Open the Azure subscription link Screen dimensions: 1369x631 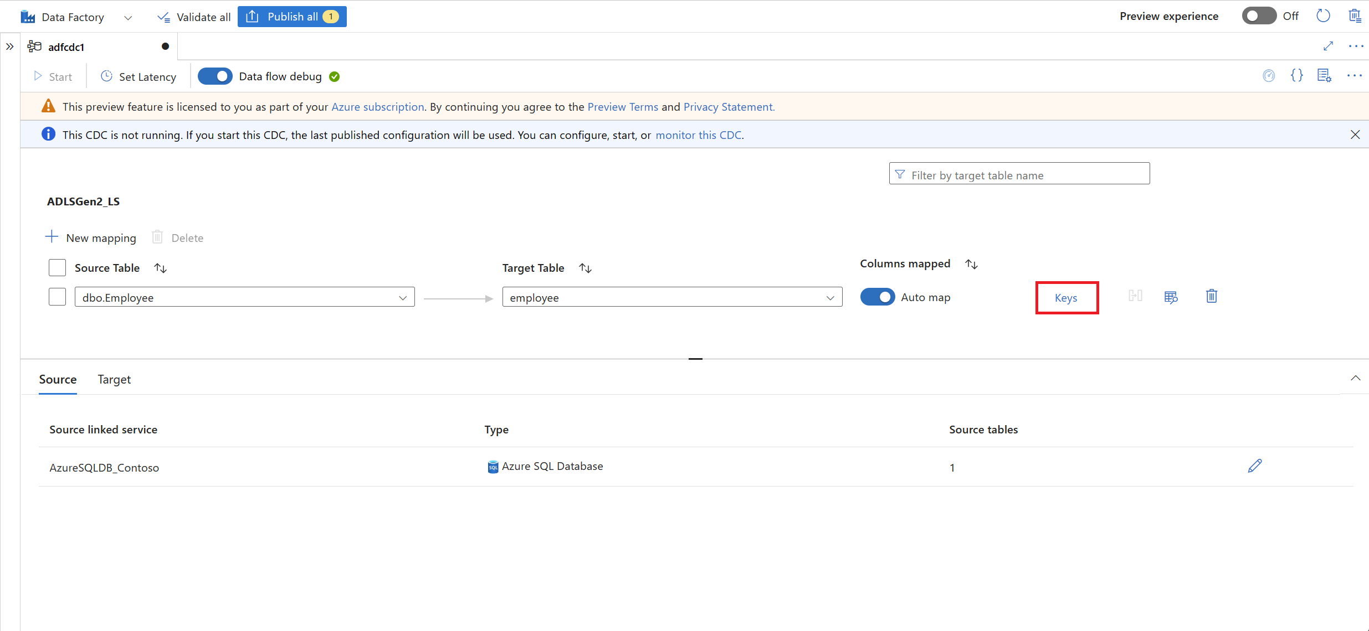tap(378, 107)
